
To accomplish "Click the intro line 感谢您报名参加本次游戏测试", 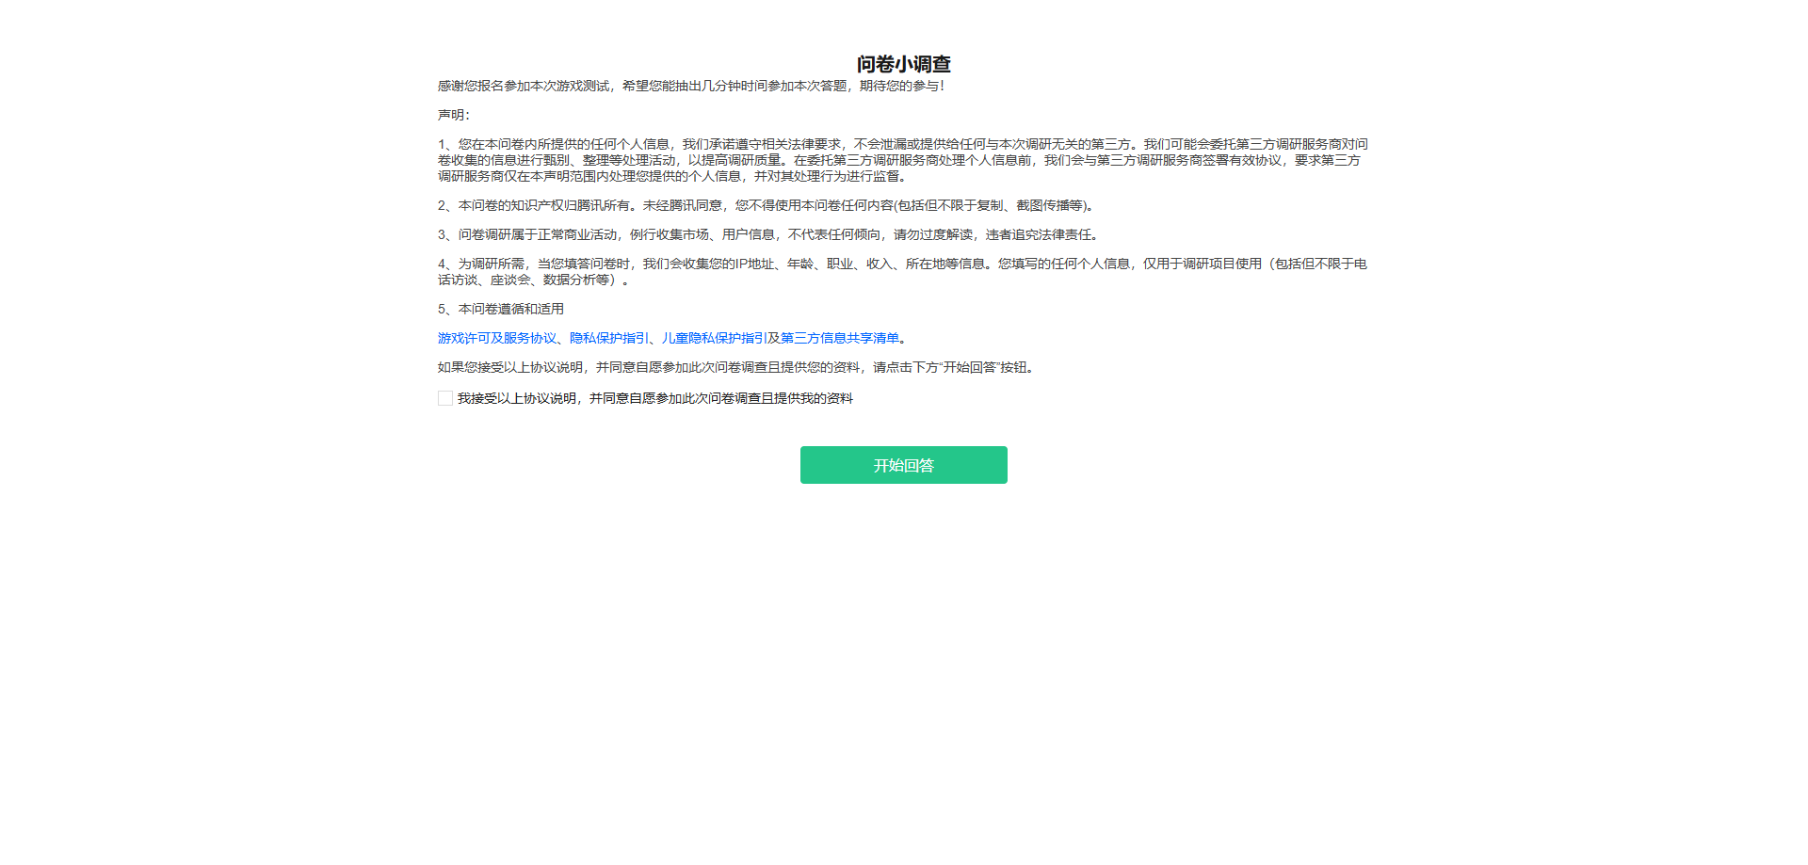I will [691, 87].
